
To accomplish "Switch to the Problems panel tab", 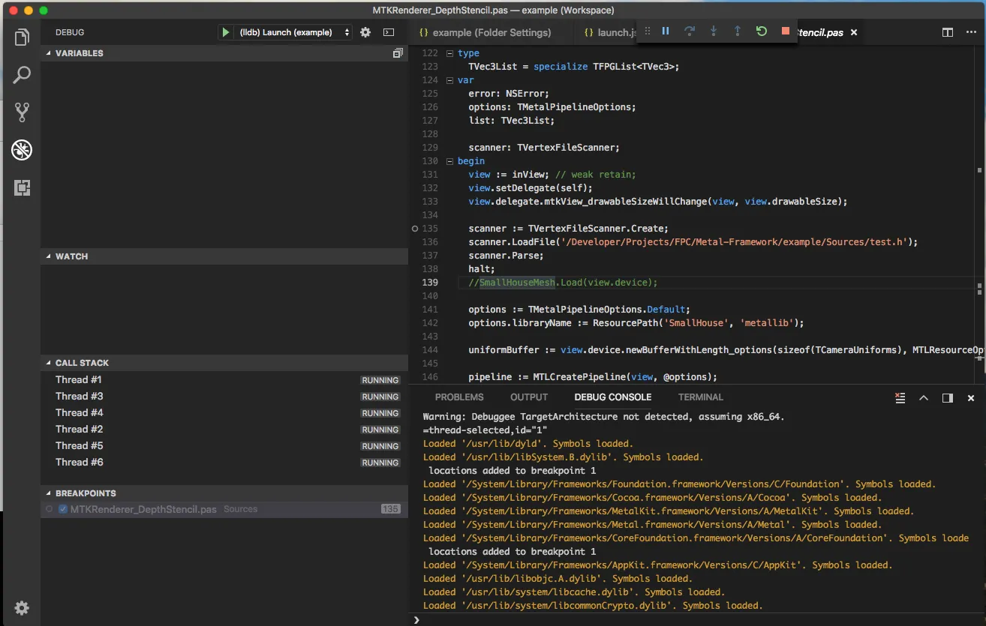I will click(x=459, y=397).
